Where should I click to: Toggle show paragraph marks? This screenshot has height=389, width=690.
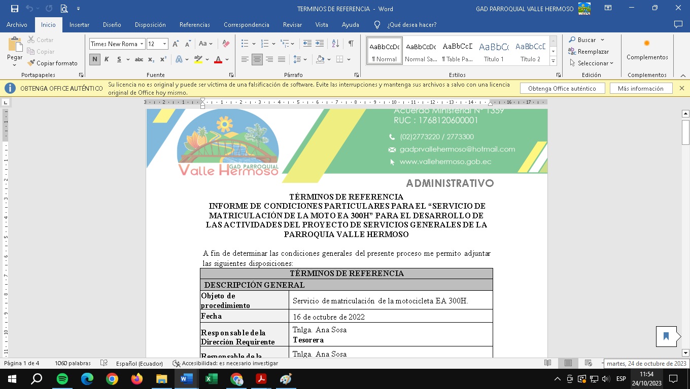pos(351,44)
